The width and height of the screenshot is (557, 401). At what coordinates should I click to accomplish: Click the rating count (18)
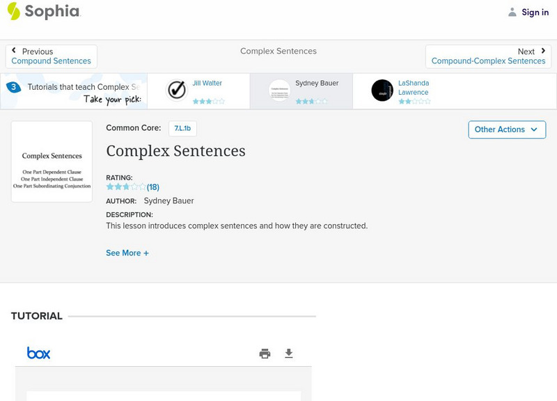(x=153, y=187)
